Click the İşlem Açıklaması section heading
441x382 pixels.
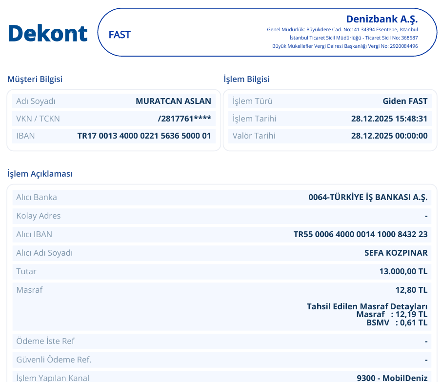(40, 174)
